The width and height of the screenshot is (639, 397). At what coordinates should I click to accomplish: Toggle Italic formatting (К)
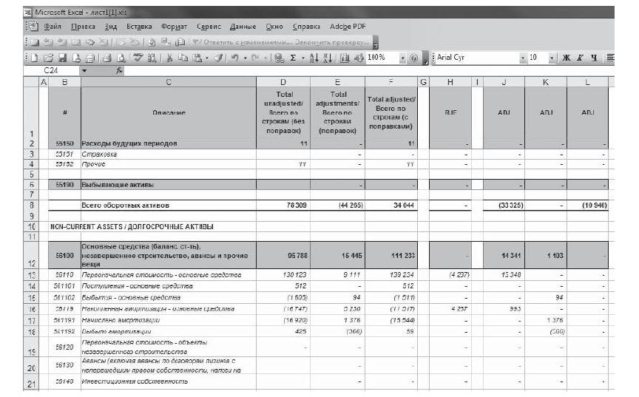(x=580, y=58)
